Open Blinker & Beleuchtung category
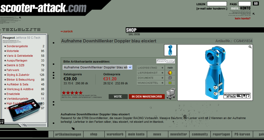This screenshot has height=140, width=264. pyautogui.click(x=20, y=80)
